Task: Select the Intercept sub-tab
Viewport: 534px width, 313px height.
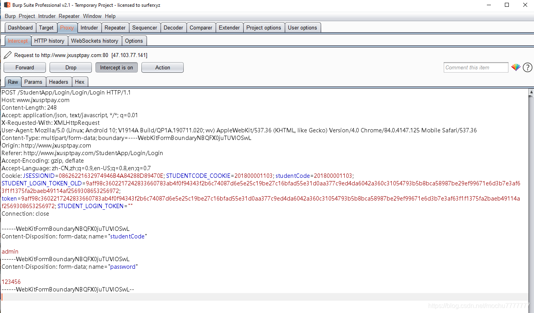Action: pos(18,41)
